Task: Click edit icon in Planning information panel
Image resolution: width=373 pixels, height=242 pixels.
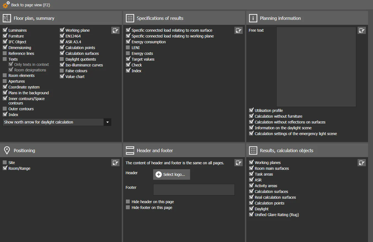Action: 361,30
